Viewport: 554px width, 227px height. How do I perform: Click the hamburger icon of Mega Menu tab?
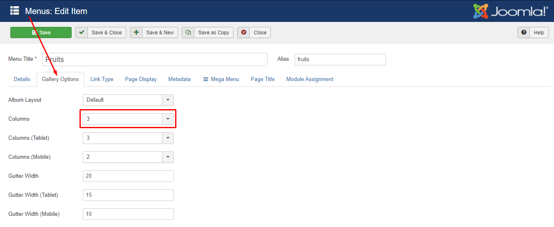tap(206, 79)
